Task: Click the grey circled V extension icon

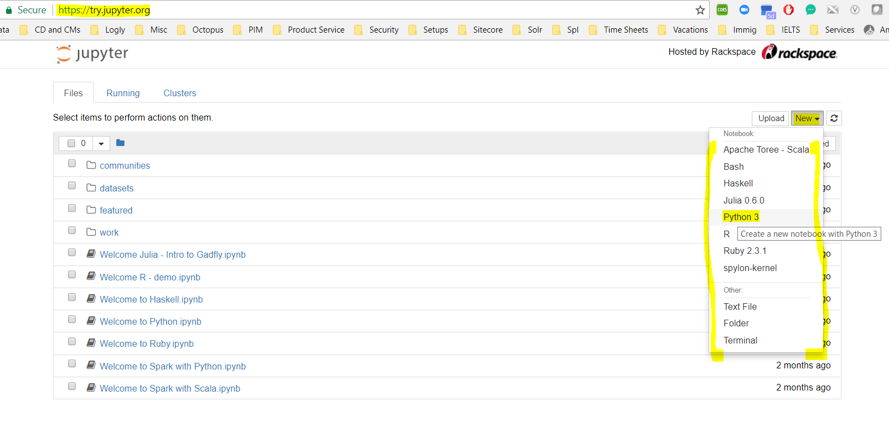Action: coord(855,10)
